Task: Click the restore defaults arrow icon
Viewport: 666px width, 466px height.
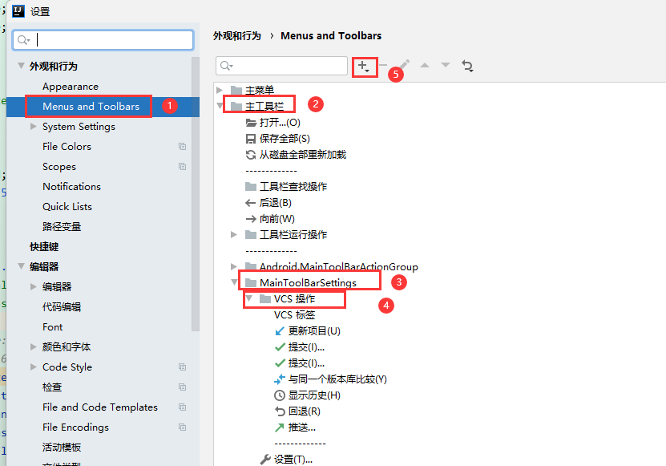Action: pos(468,66)
